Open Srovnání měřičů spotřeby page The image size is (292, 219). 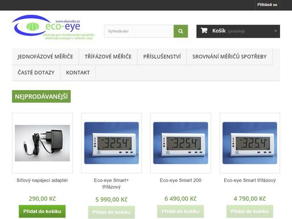[x=229, y=56]
